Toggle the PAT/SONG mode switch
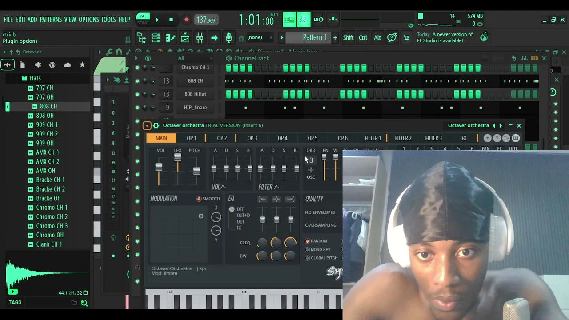 coord(143,20)
